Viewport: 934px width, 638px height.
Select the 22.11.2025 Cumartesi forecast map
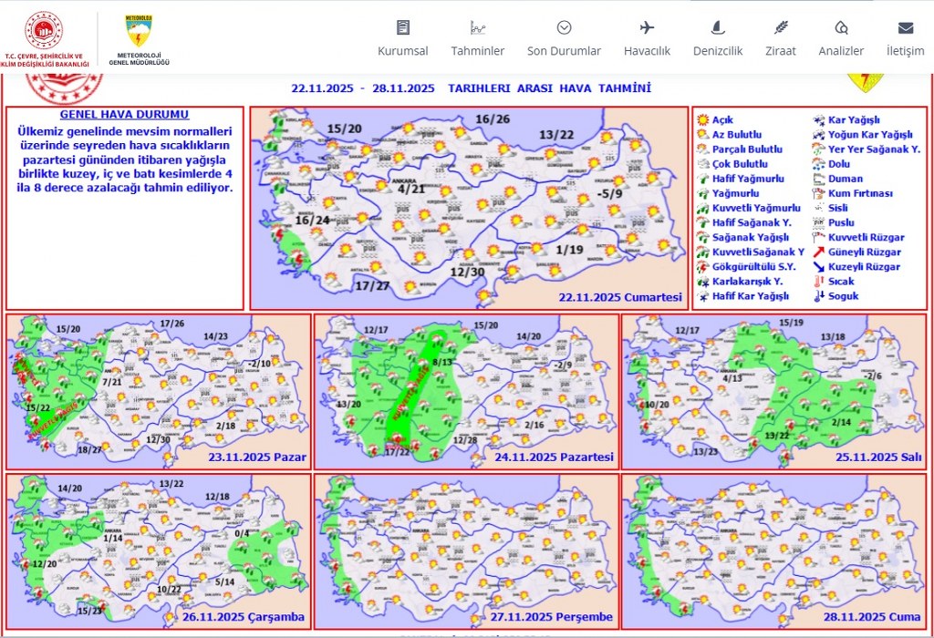click(x=469, y=208)
